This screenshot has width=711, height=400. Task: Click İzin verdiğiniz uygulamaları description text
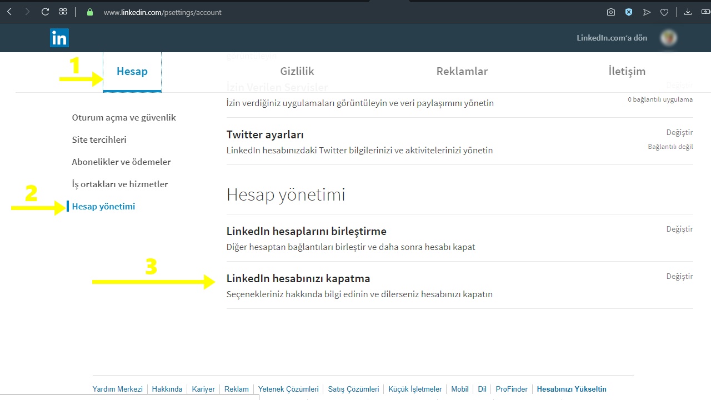[x=360, y=103]
